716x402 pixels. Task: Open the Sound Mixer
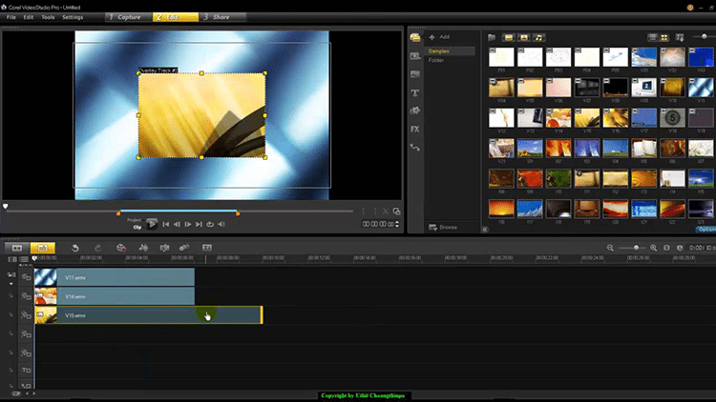click(x=143, y=248)
